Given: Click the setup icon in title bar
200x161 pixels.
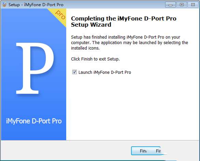Looking at the screenshot, I should [x=4, y=4].
